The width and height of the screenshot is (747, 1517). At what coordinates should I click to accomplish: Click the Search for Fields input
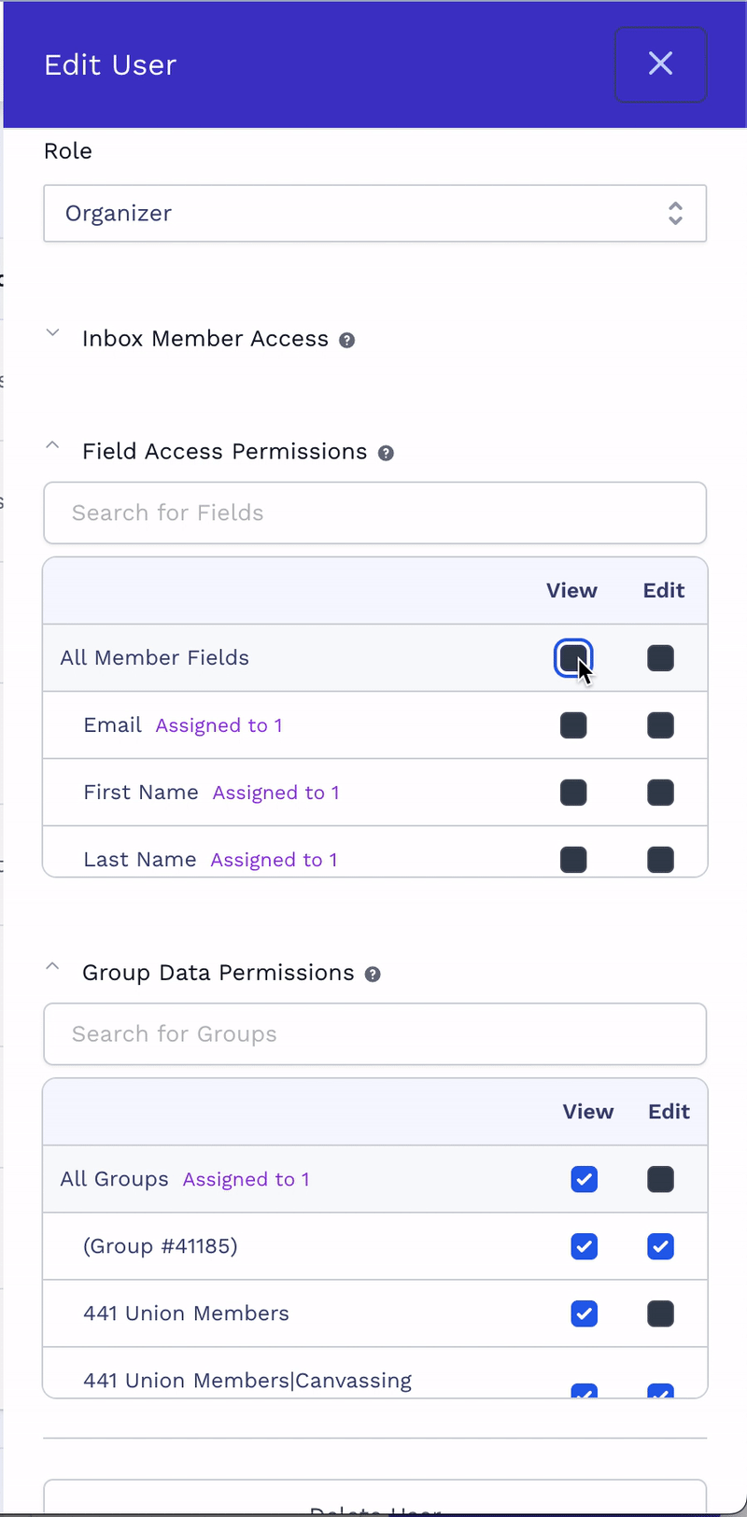(x=374, y=513)
